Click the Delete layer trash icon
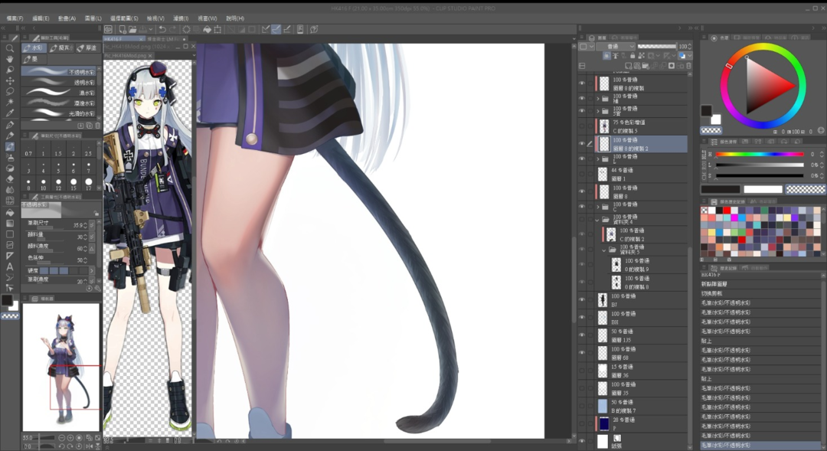The image size is (827, 451). (688, 66)
